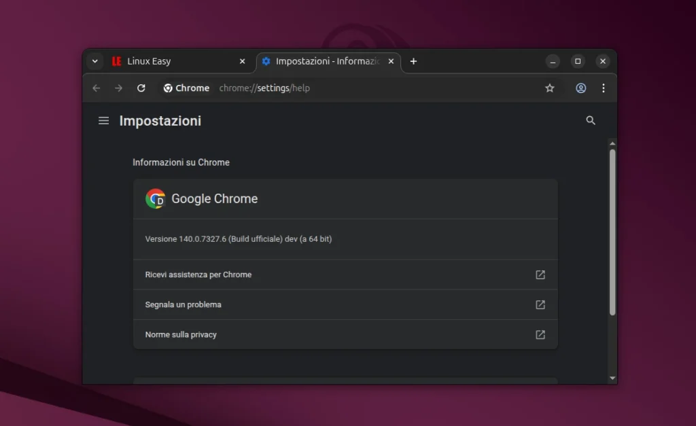The height and width of the screenshot is (426, 696).
Task: Click the back navigation arrow
Action: click(97, 88)
